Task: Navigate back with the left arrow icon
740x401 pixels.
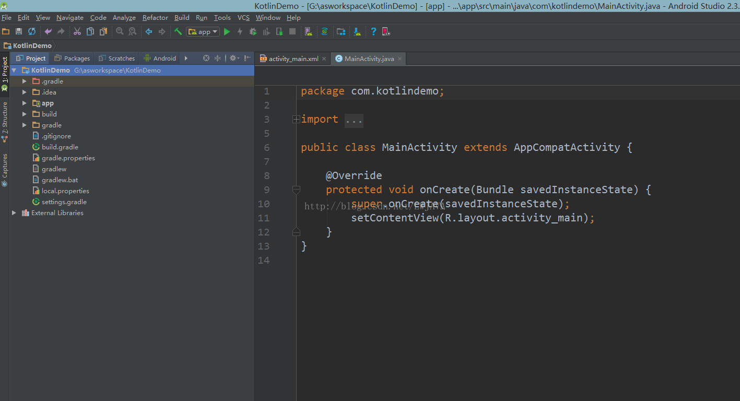Action: pyautogui.click(x=149, y=32)
